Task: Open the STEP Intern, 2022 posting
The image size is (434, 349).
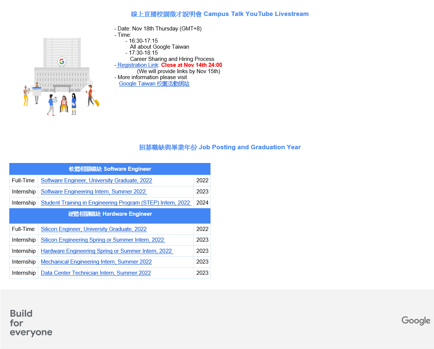Action: (x=116, y=203)
